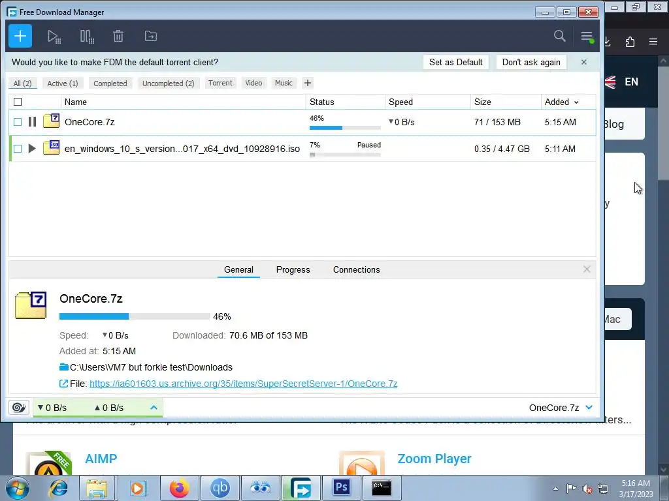This screenshot has width=669, height=501.
Task: Toggle snail mode icon
Action: pyautogui.click(x=19, y=408)
